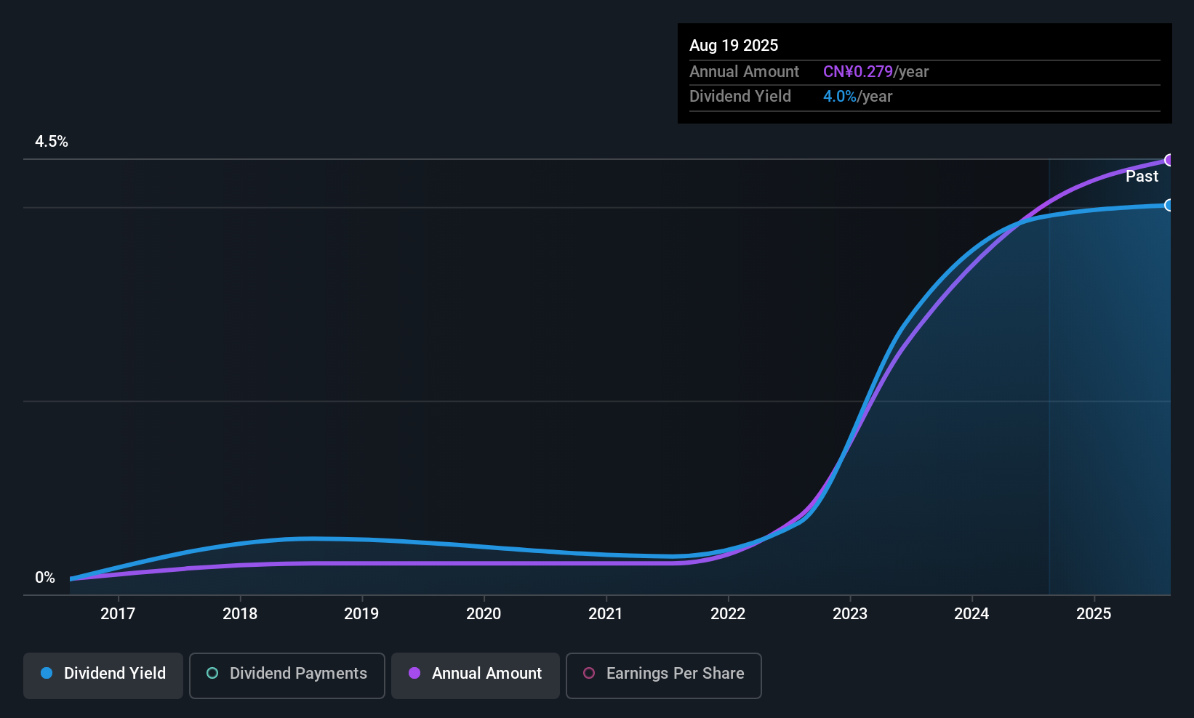Select the Past region label on the chart

1142,176
